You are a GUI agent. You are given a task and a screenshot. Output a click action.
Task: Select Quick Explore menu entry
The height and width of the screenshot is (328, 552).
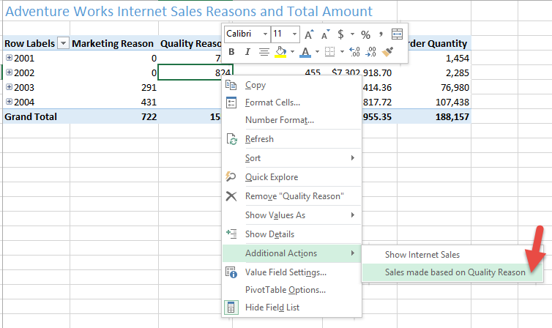click(x=292, y=177)
